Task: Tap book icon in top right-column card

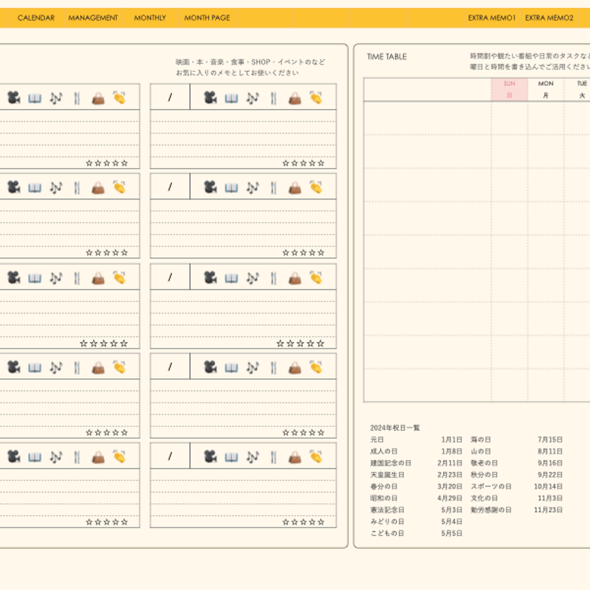Action: [x=232, y=99]
